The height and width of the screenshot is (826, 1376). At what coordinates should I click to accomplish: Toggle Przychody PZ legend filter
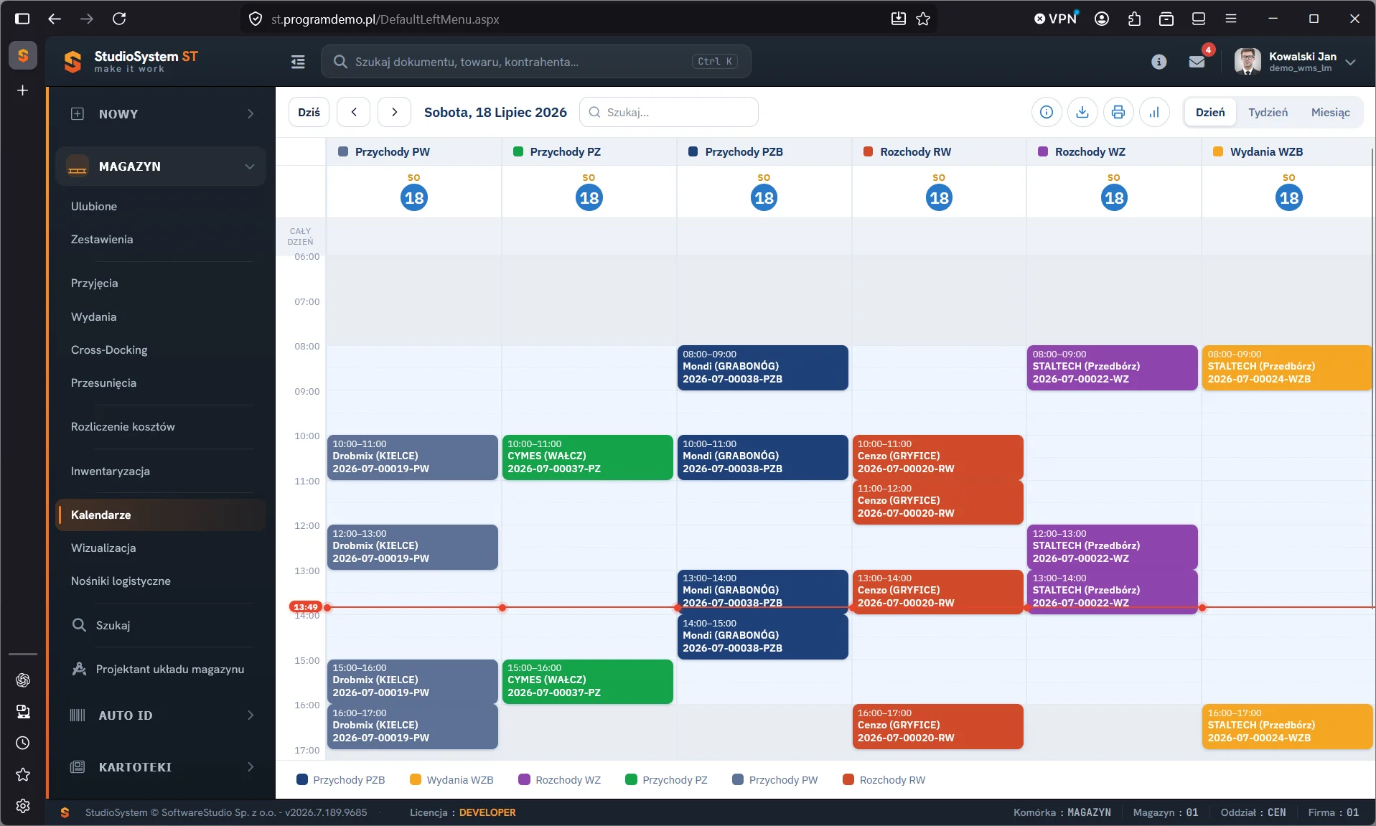point(667,780)
